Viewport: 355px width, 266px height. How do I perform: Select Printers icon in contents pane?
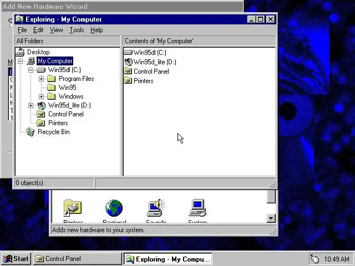click(128, 80)
